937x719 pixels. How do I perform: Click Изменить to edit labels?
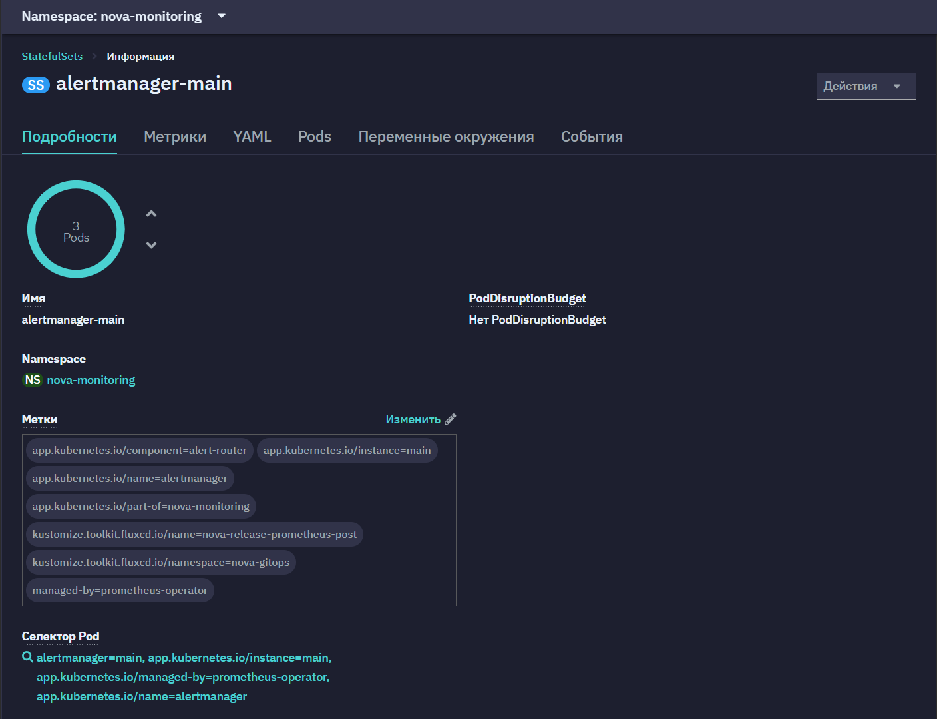point(413,419)
